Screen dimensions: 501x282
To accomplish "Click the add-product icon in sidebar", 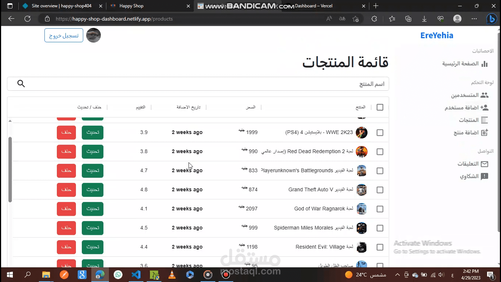I will [x=485, y=133].
